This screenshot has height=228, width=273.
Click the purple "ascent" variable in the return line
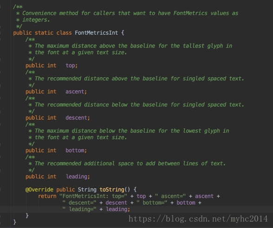tap(204, 196)
